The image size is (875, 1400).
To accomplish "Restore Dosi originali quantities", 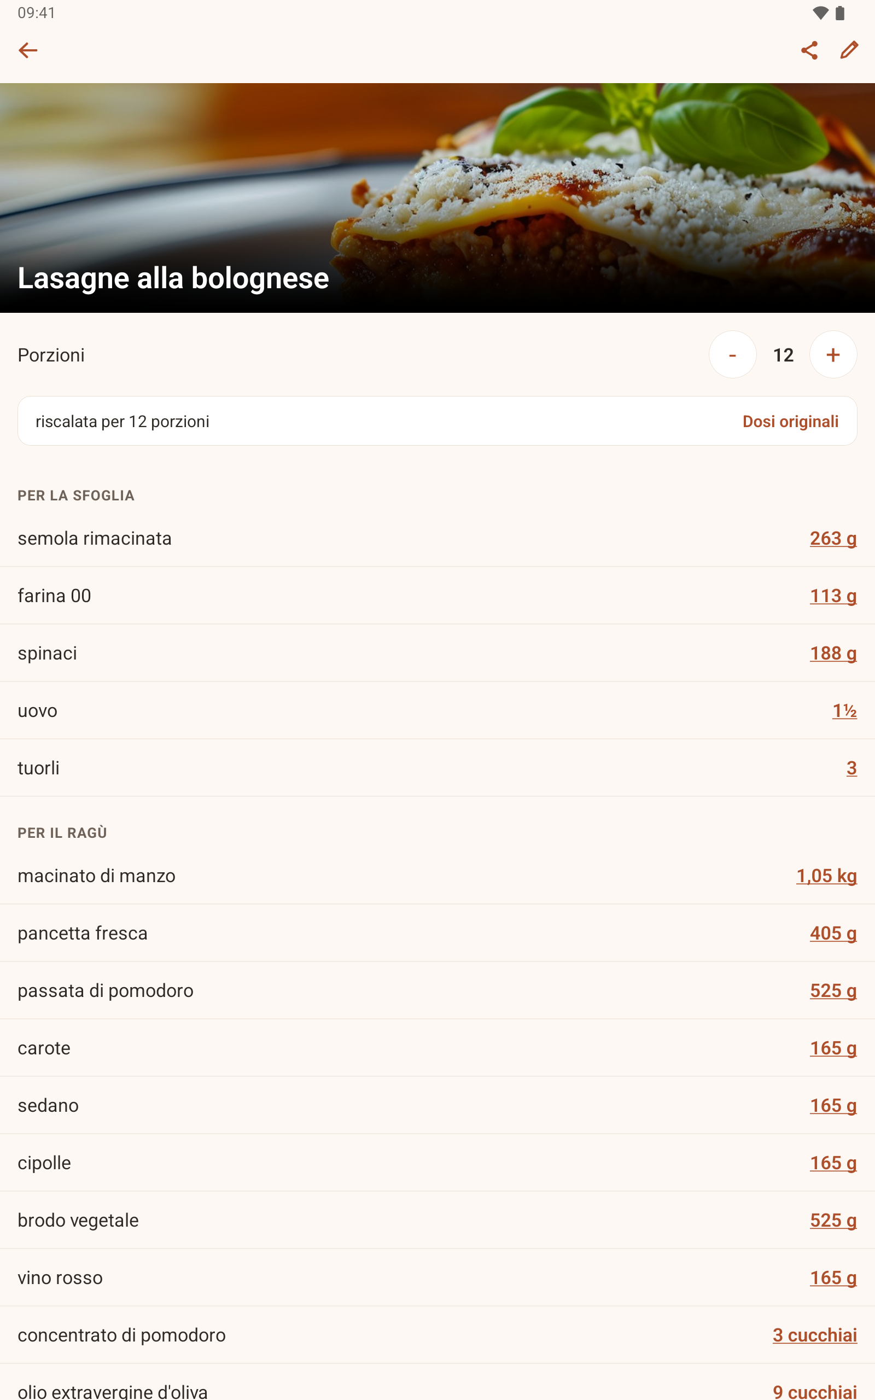I will 791,421.
